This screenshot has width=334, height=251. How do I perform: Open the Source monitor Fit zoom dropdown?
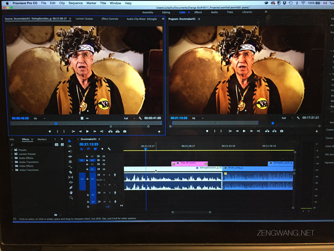tap(40, 118)
